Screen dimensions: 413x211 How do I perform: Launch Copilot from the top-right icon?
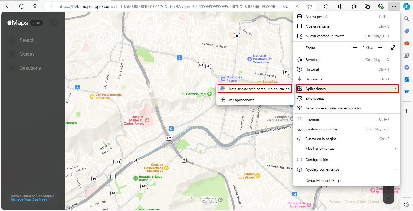coord(406,6)
